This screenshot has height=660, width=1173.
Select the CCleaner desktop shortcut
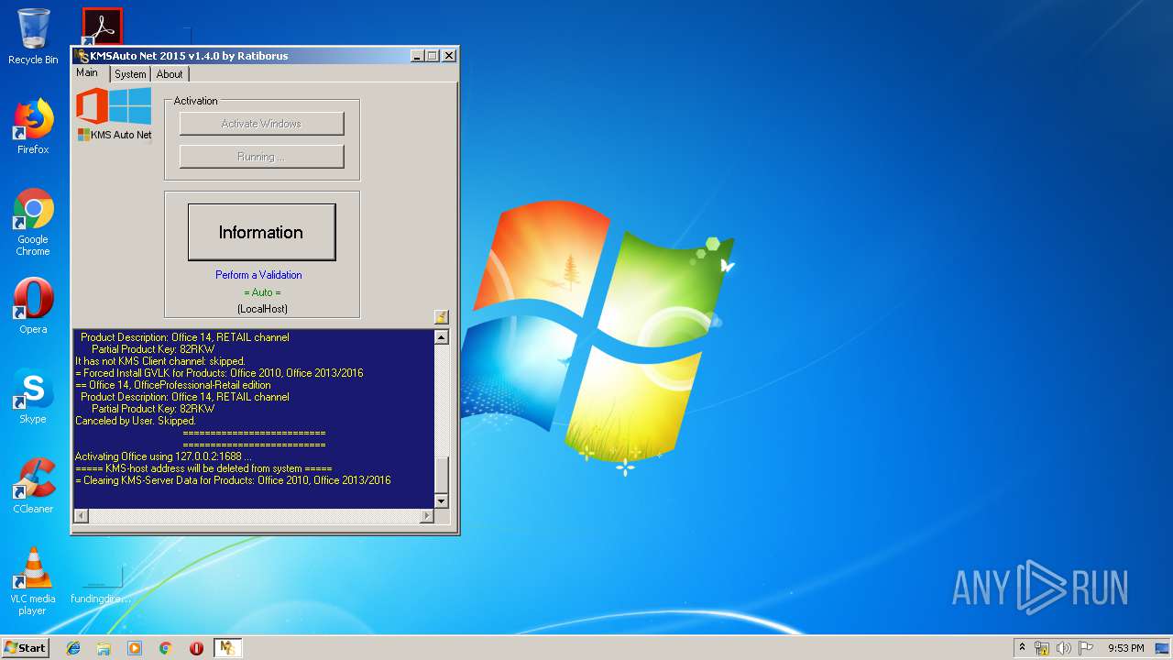33,486
